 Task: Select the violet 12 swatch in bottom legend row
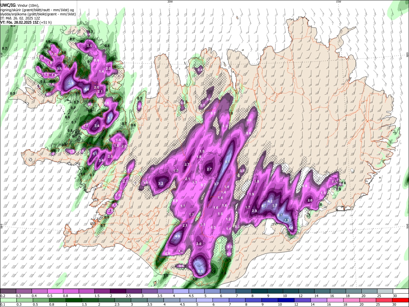pos(303,300)
